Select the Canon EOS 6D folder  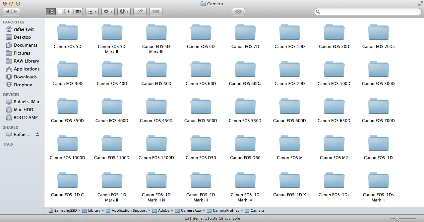click(201, 32)
